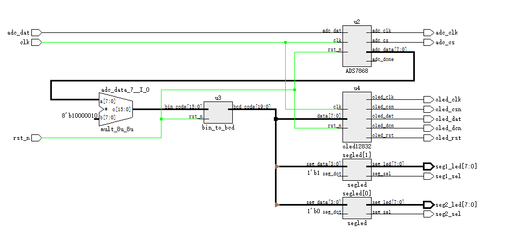
Task: Select the segled[0] instance block
Action: 357,208
